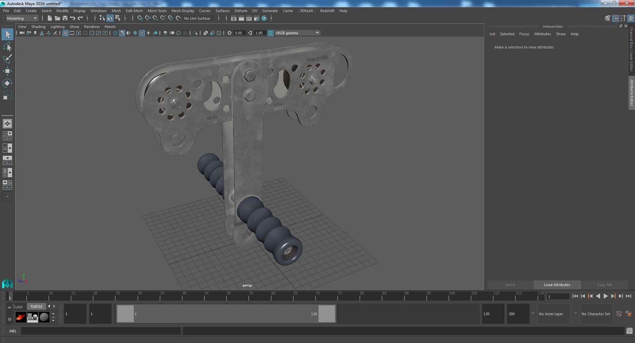Open the script editor icon
635x343 pixels.
[629, 331]
